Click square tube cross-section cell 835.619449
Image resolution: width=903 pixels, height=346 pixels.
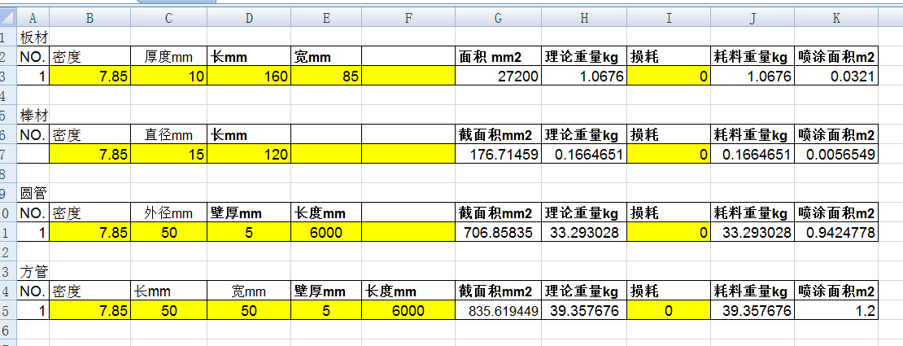coord(497,310)
